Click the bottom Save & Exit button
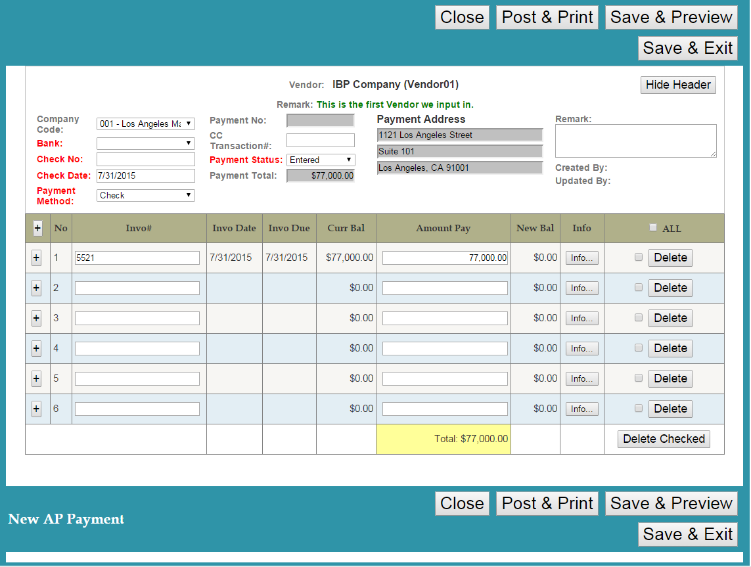 coord(687,534)
